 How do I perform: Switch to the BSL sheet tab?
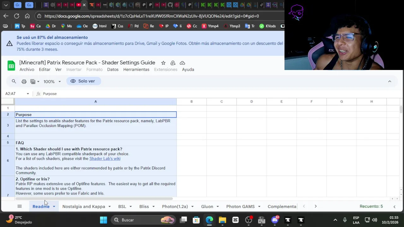pyautogui.click(x=122, y=207)
